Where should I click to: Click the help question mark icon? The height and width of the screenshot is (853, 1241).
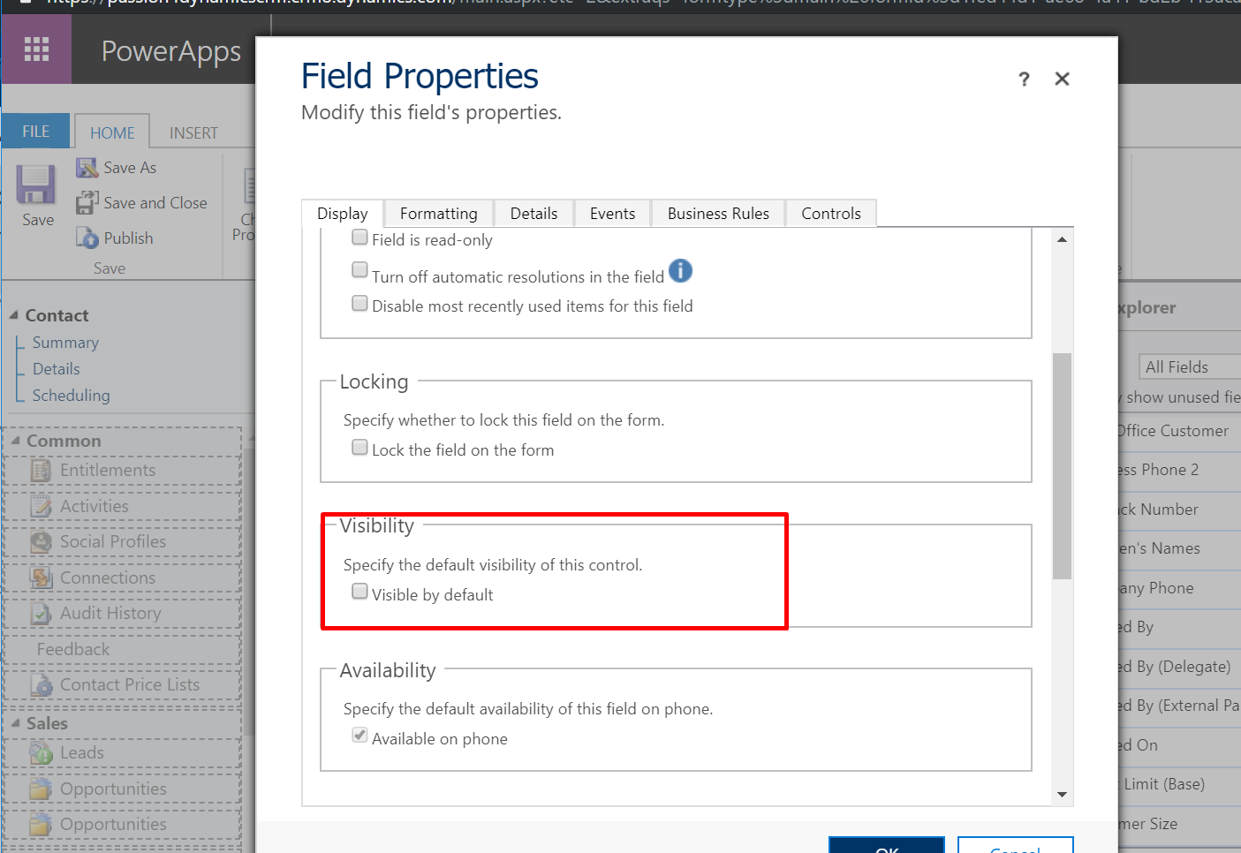[x=1024, y=79]
